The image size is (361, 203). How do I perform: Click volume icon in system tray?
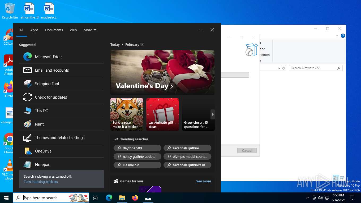[x=320, y=198]
